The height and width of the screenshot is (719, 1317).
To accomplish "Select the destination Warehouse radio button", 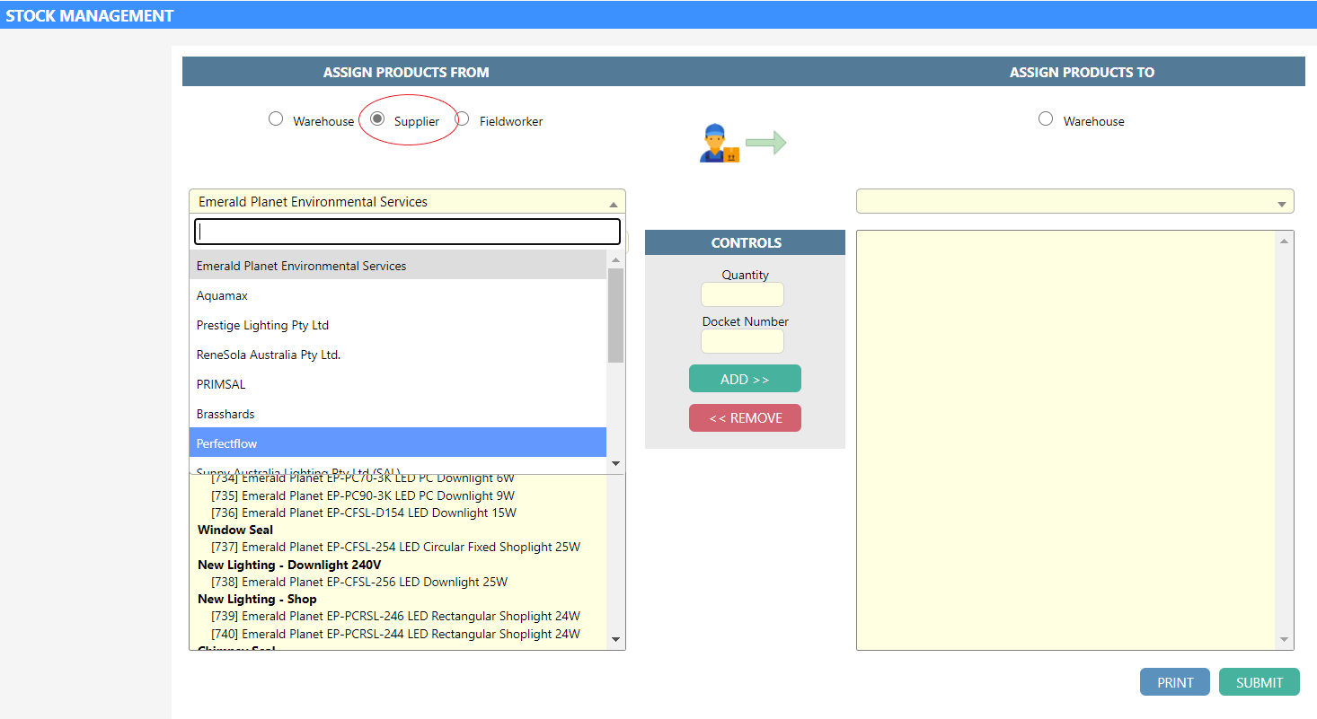I will (x=1046, y=119).
